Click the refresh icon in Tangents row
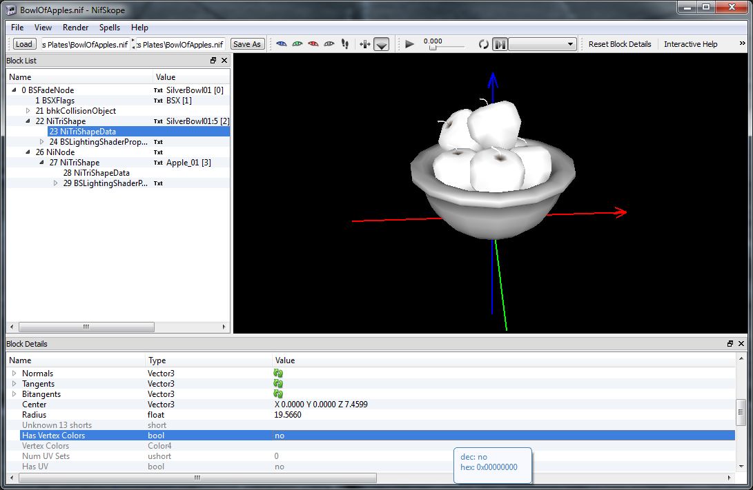The image size is (753, 490). (278, 384)
